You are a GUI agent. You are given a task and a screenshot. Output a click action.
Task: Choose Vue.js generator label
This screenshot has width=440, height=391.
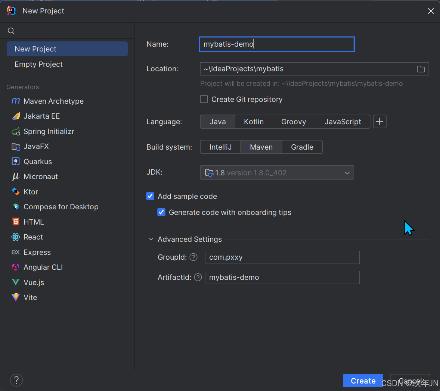(x=34, y=282)
